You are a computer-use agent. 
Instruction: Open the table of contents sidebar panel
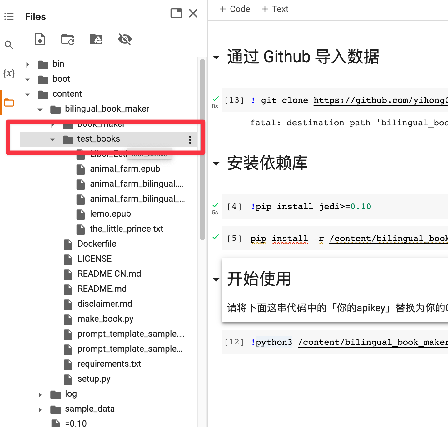coord(9,16)
